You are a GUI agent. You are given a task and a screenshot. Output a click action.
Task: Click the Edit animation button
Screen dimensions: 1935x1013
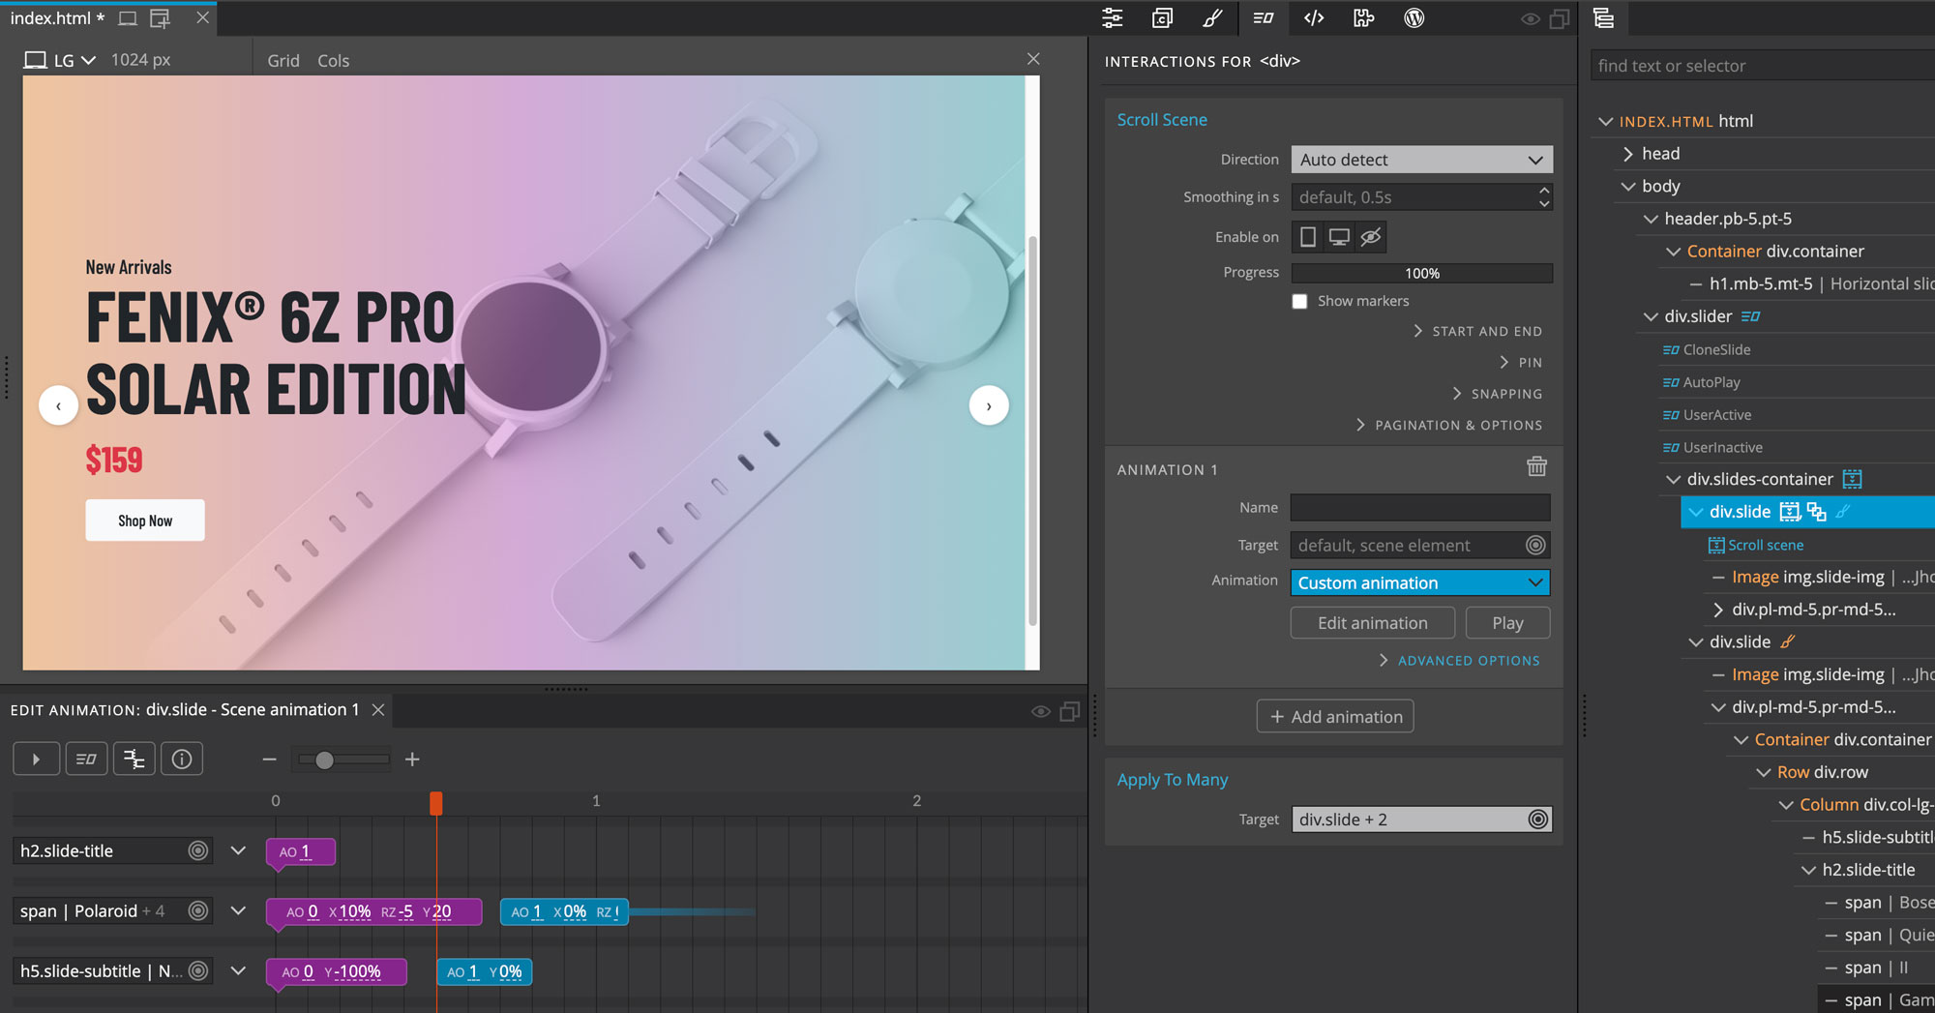click(x=1372, y=623)
